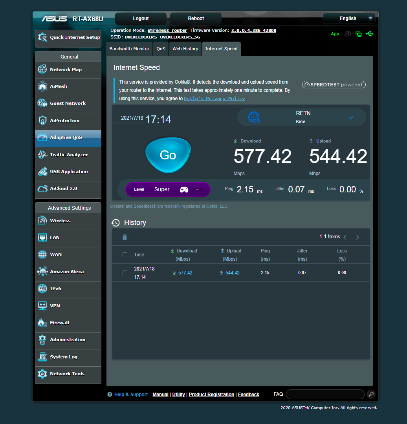Open Ookla's Privacy Policy link
The height and width of the screenshot is (424, 407).
pos(214,98)
